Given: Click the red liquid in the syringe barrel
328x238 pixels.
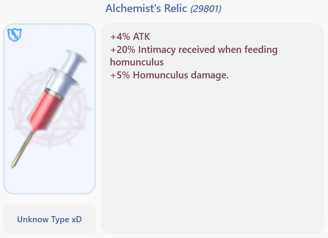Looking at the screenshot, I should tap(43, 109).
